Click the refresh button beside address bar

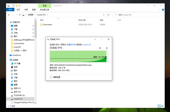click(x=108, y=15)
